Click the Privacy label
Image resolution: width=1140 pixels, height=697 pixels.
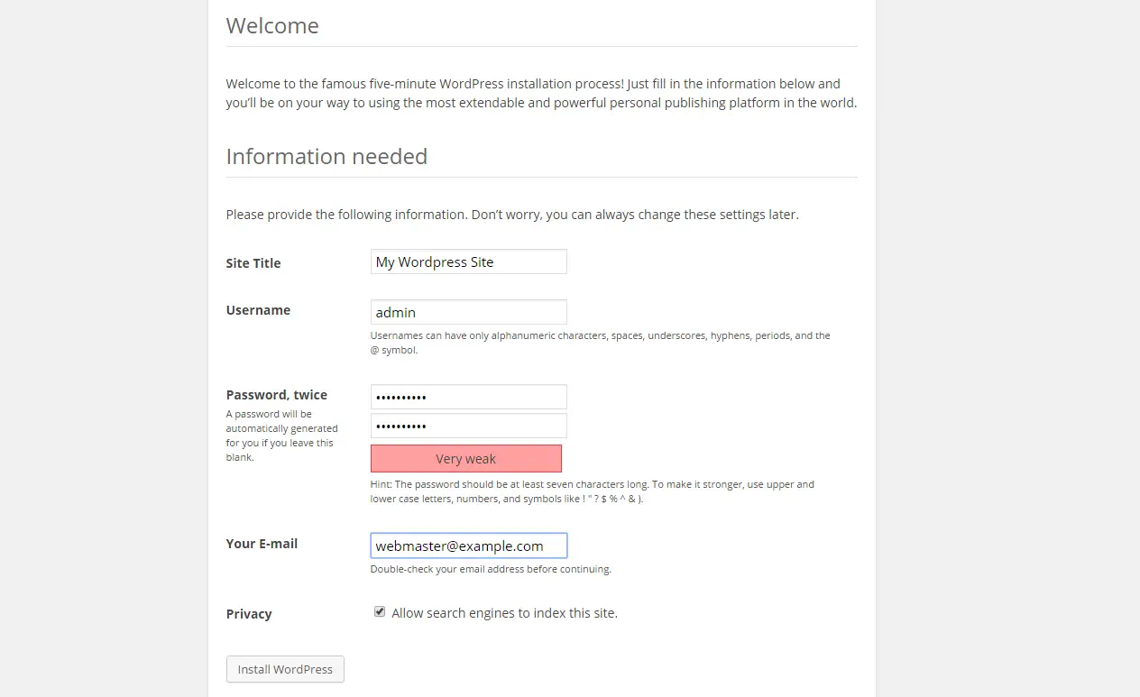249,614
